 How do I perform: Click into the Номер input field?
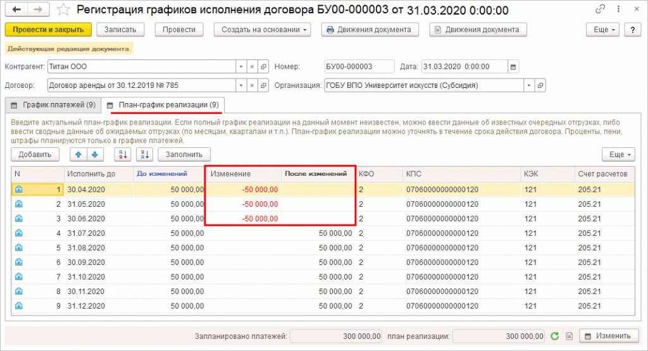[357, 67]
